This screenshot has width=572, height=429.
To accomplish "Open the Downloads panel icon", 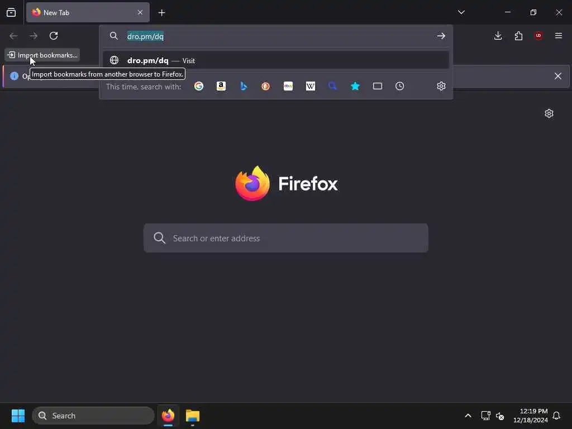I will pyautogui.click(x=498, y=36).
